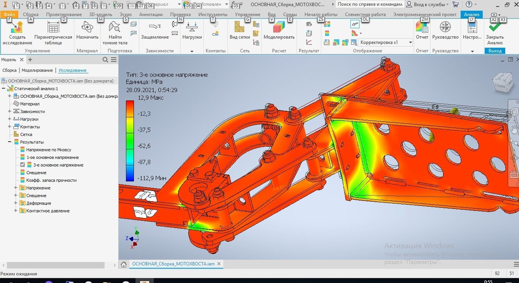Expand the Нагрузки panel dropdown arrow

click(x=192, y=51)
